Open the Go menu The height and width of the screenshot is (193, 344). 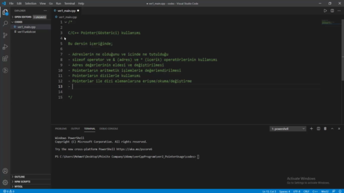[x=51, y=4]
